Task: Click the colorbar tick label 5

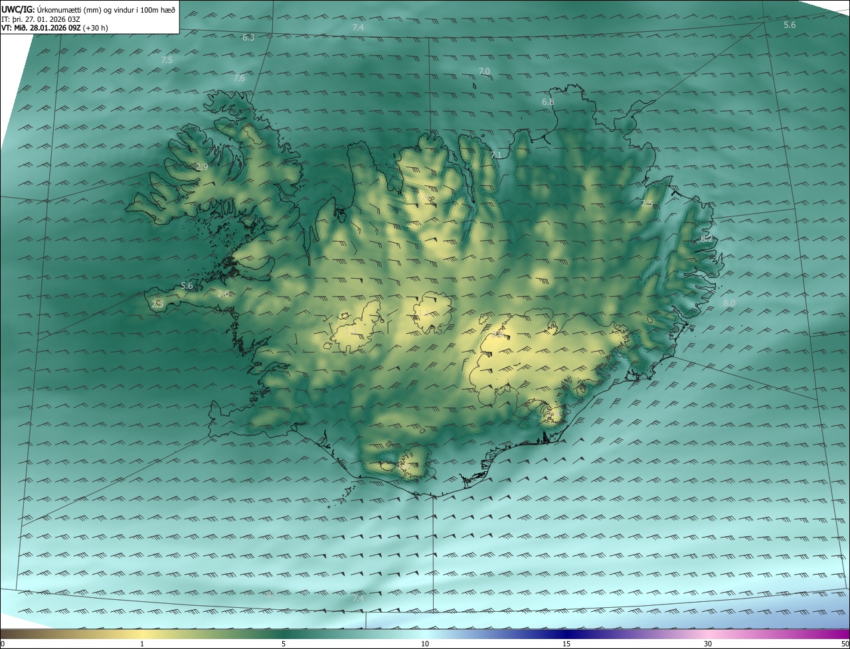Action: 284,644
